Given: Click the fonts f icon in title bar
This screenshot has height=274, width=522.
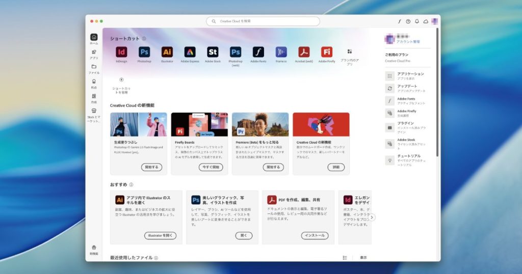Looking at the screenshot, I should pyautogui.click(x=400, y=21).
